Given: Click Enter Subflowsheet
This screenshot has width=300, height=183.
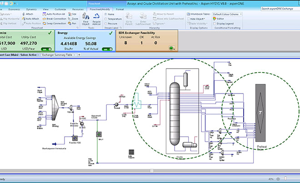Looking at the screenshot, I should 143,19.
